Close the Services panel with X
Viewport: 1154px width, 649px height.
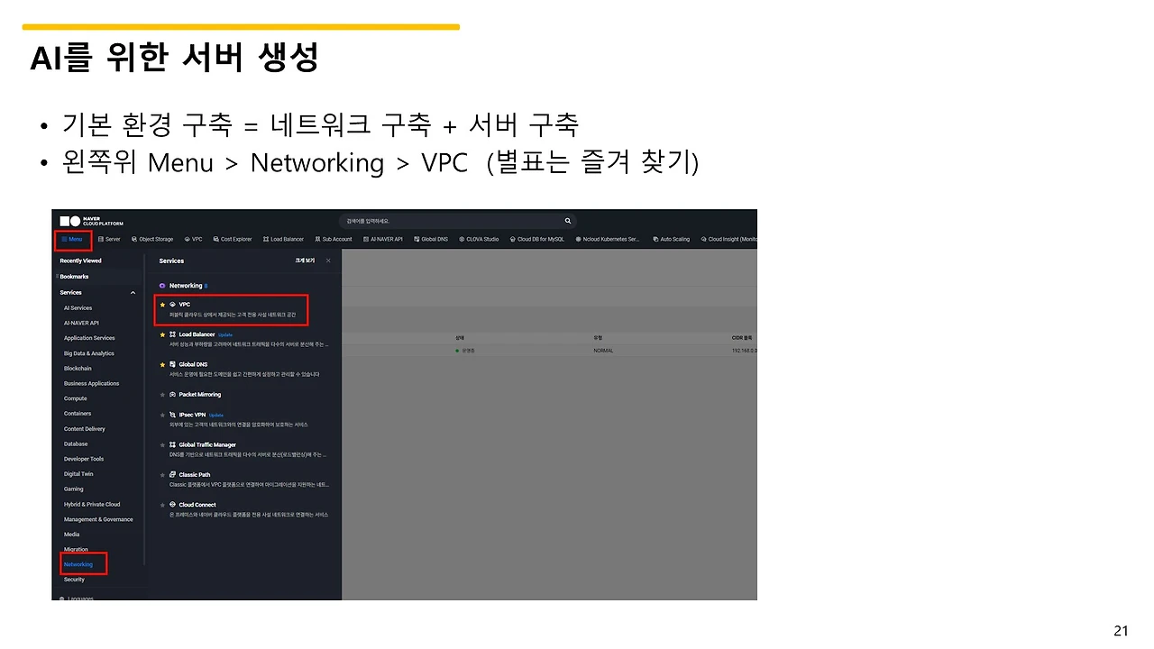[328, 261]
